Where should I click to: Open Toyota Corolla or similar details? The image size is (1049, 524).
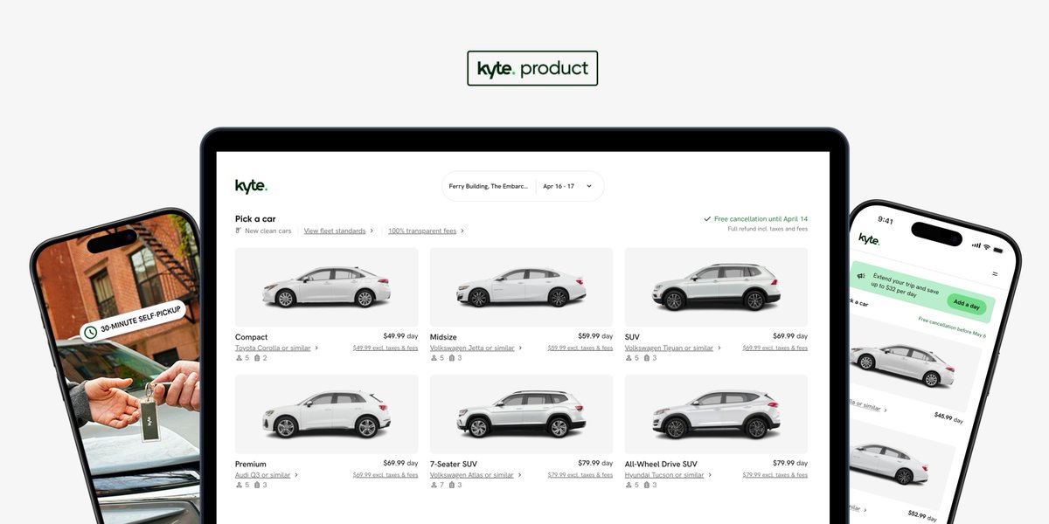point(273,348)
